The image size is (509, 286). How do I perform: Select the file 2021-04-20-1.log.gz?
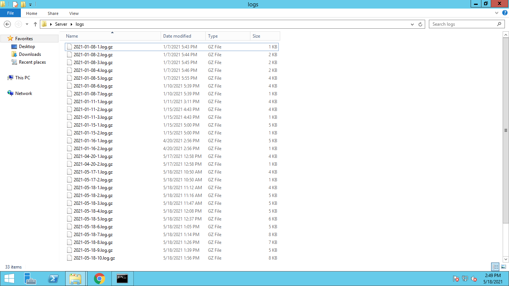pos(172,156)
